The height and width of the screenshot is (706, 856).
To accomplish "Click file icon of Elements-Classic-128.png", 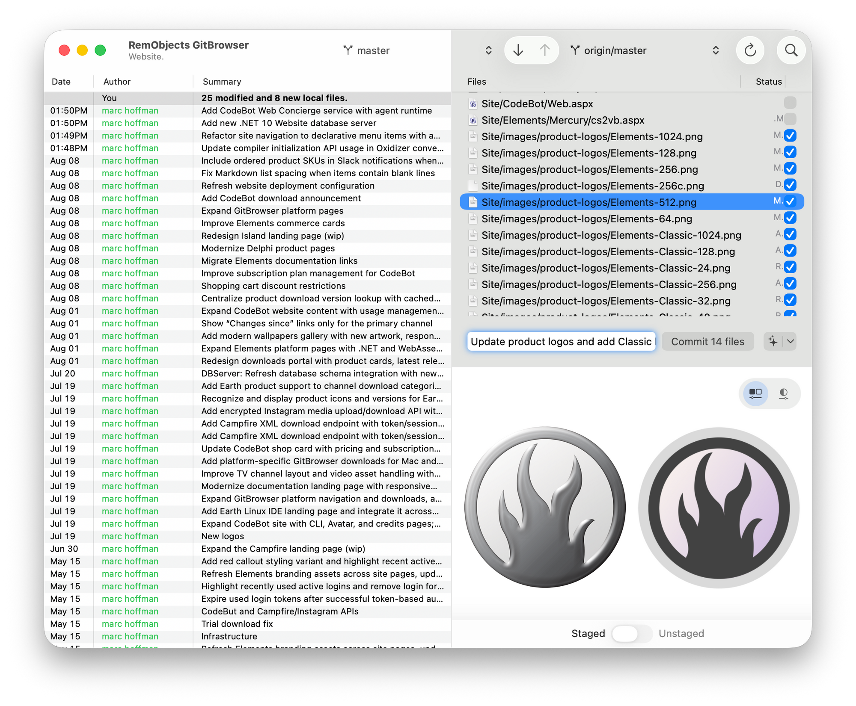I will (473, 252).
